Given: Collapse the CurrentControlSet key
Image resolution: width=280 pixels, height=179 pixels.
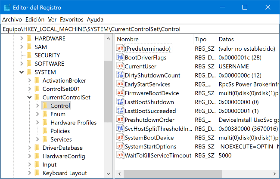Looking at the screenshot, I should pyautogui.click(x=29, y=97).
